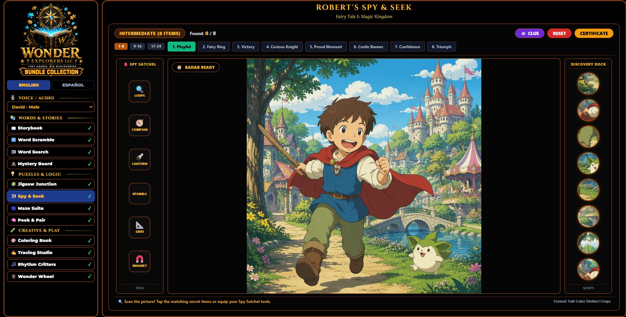Click the Spy & Seek menu item
The image size is (626, 317).
click(x=51, y=196)
